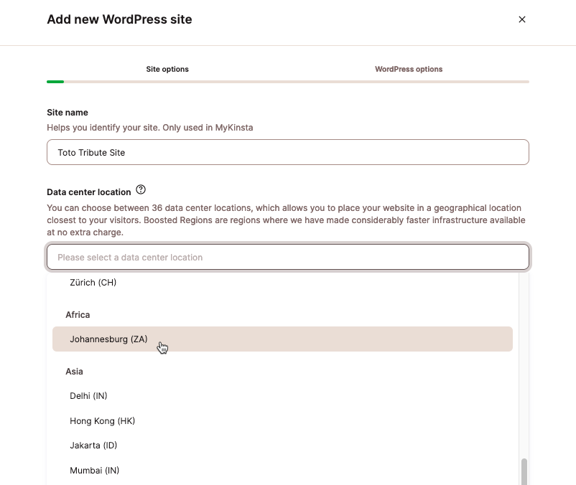This screenshot has width=576, height=485.
Task: Click the green progress bar under Site options
Action: [x=55, y=81]
